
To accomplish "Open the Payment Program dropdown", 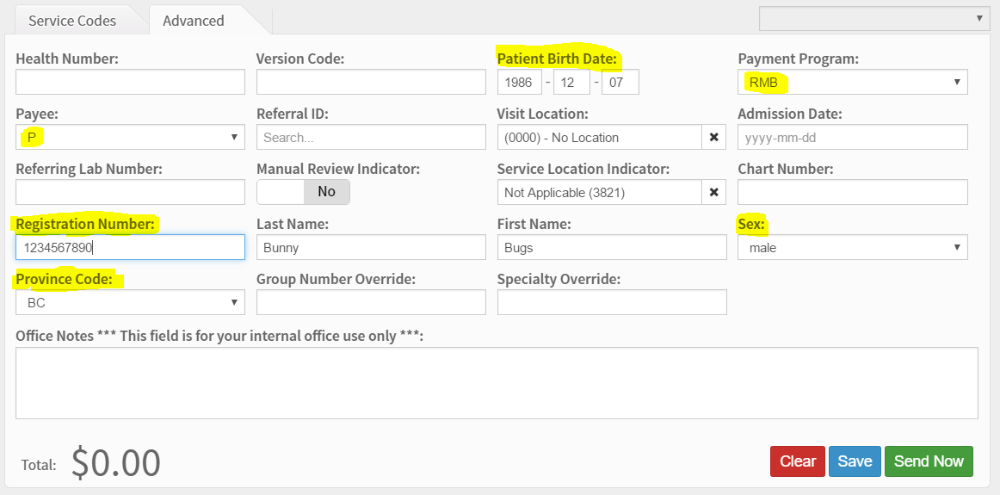I will click(x=852, y=83).
